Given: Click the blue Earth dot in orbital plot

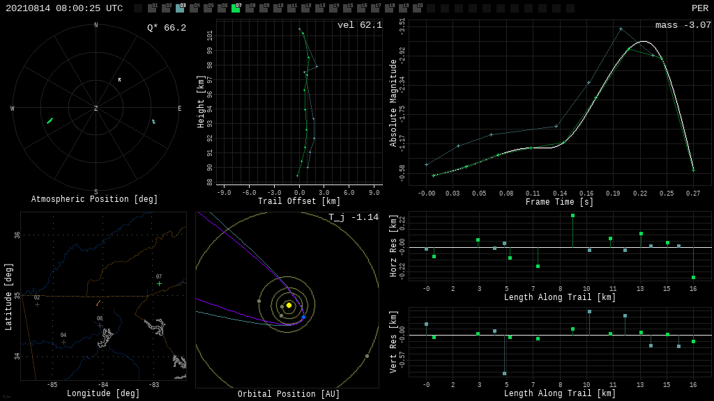Looking at the screenshot, I should tap(303, 317).
